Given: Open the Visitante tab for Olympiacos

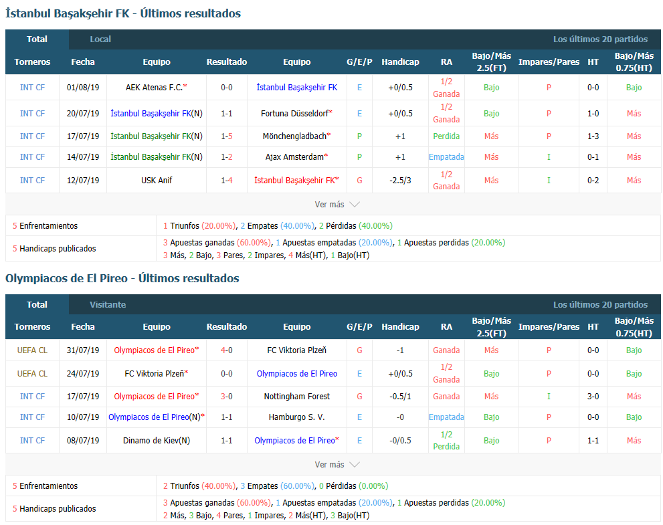Looking at the screenshot, I should click(x=108, y=304).
